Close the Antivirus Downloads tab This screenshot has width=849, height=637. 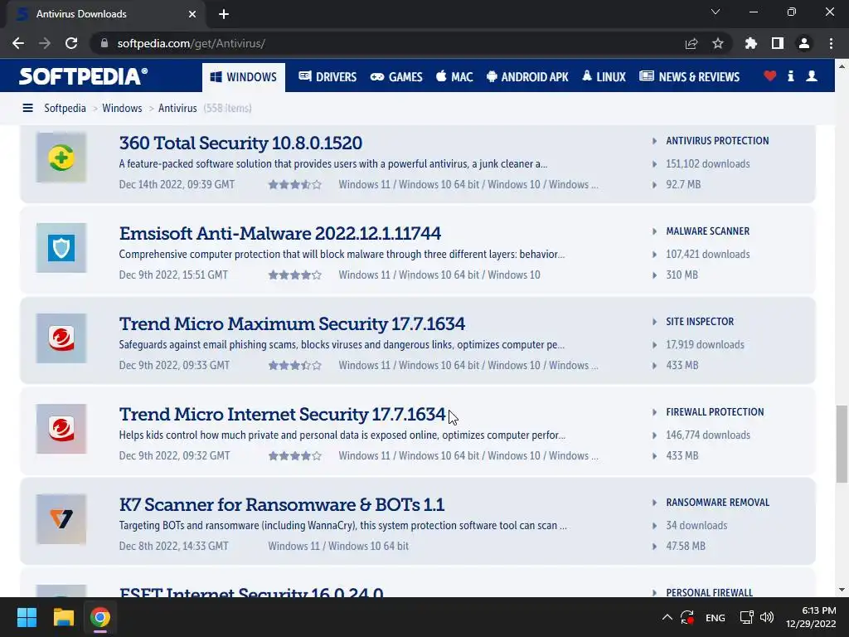pyautogui.click(x=192, y=14)
